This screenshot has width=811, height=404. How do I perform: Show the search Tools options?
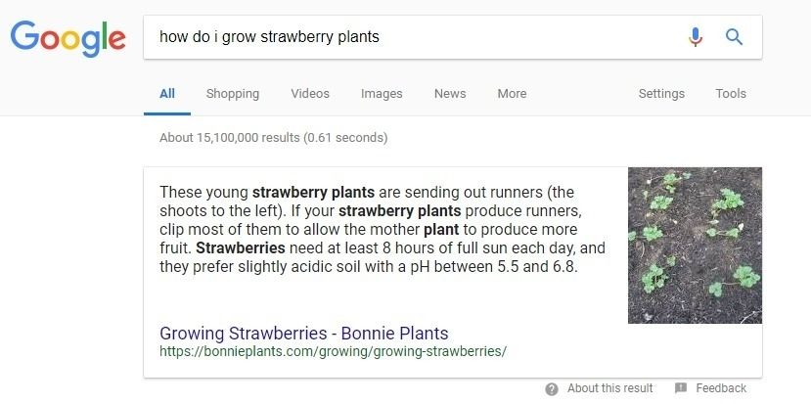click(731, 94)
